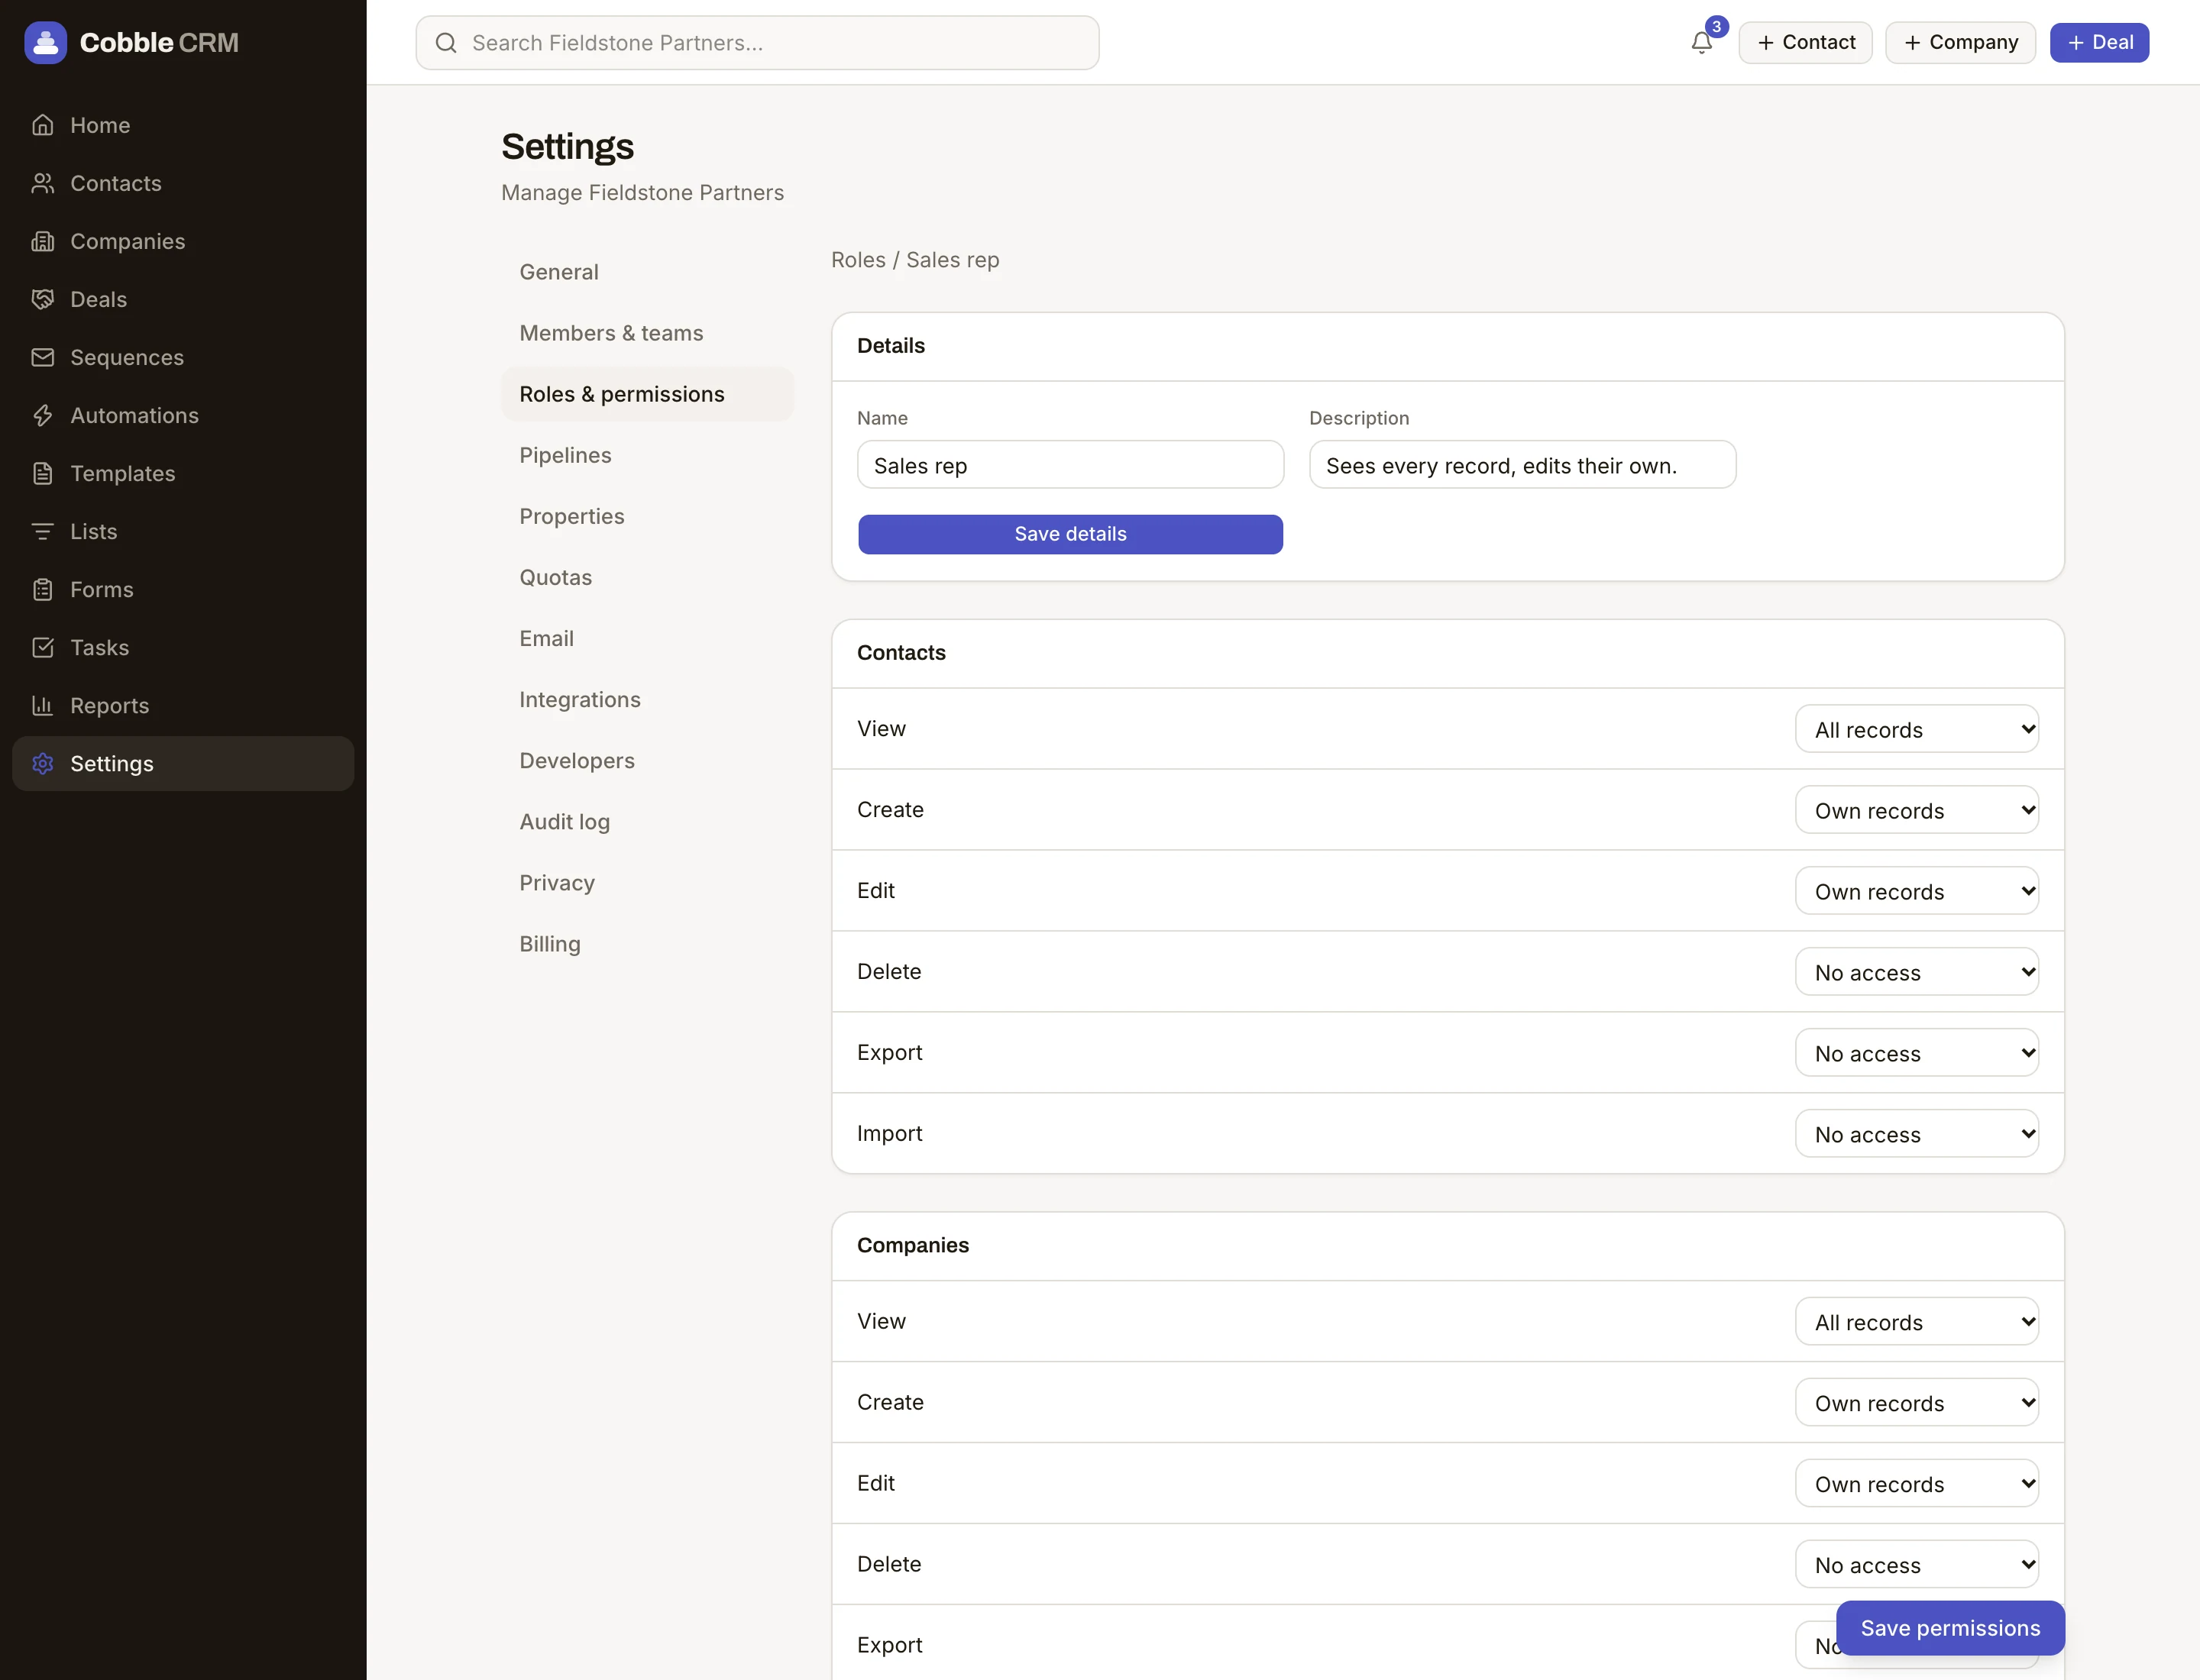Open notifications bell with 3 badge
The width and height of the screenshot is (2200, 1680).
pyautogui.click(x=1702, y=42)
